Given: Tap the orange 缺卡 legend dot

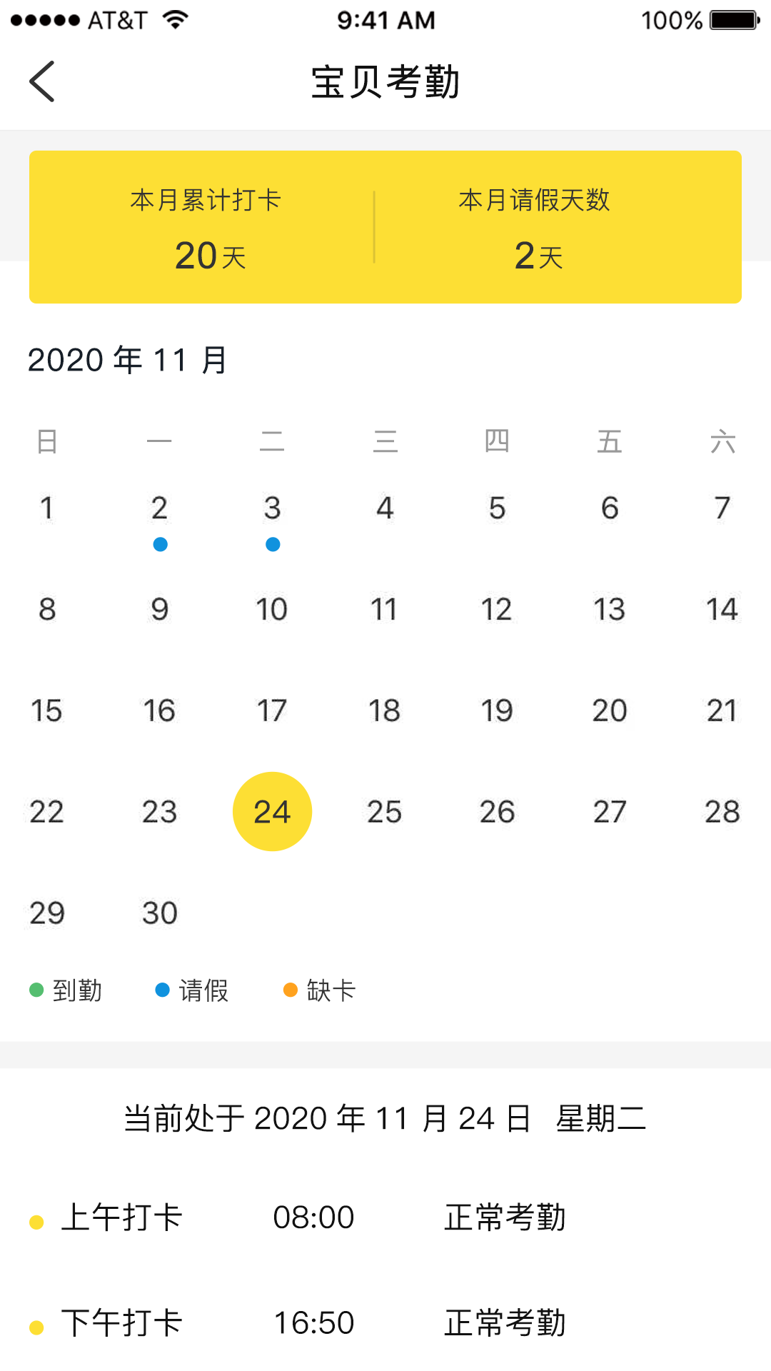Looking at the screenshot, I should (x=291, y=990).
